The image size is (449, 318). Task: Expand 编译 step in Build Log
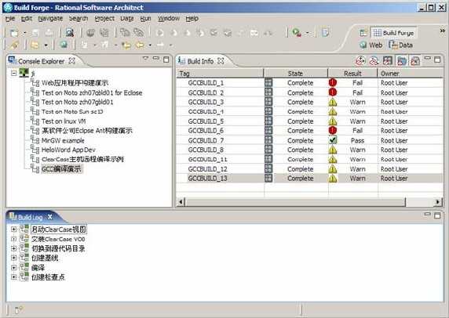coord(13,268)
